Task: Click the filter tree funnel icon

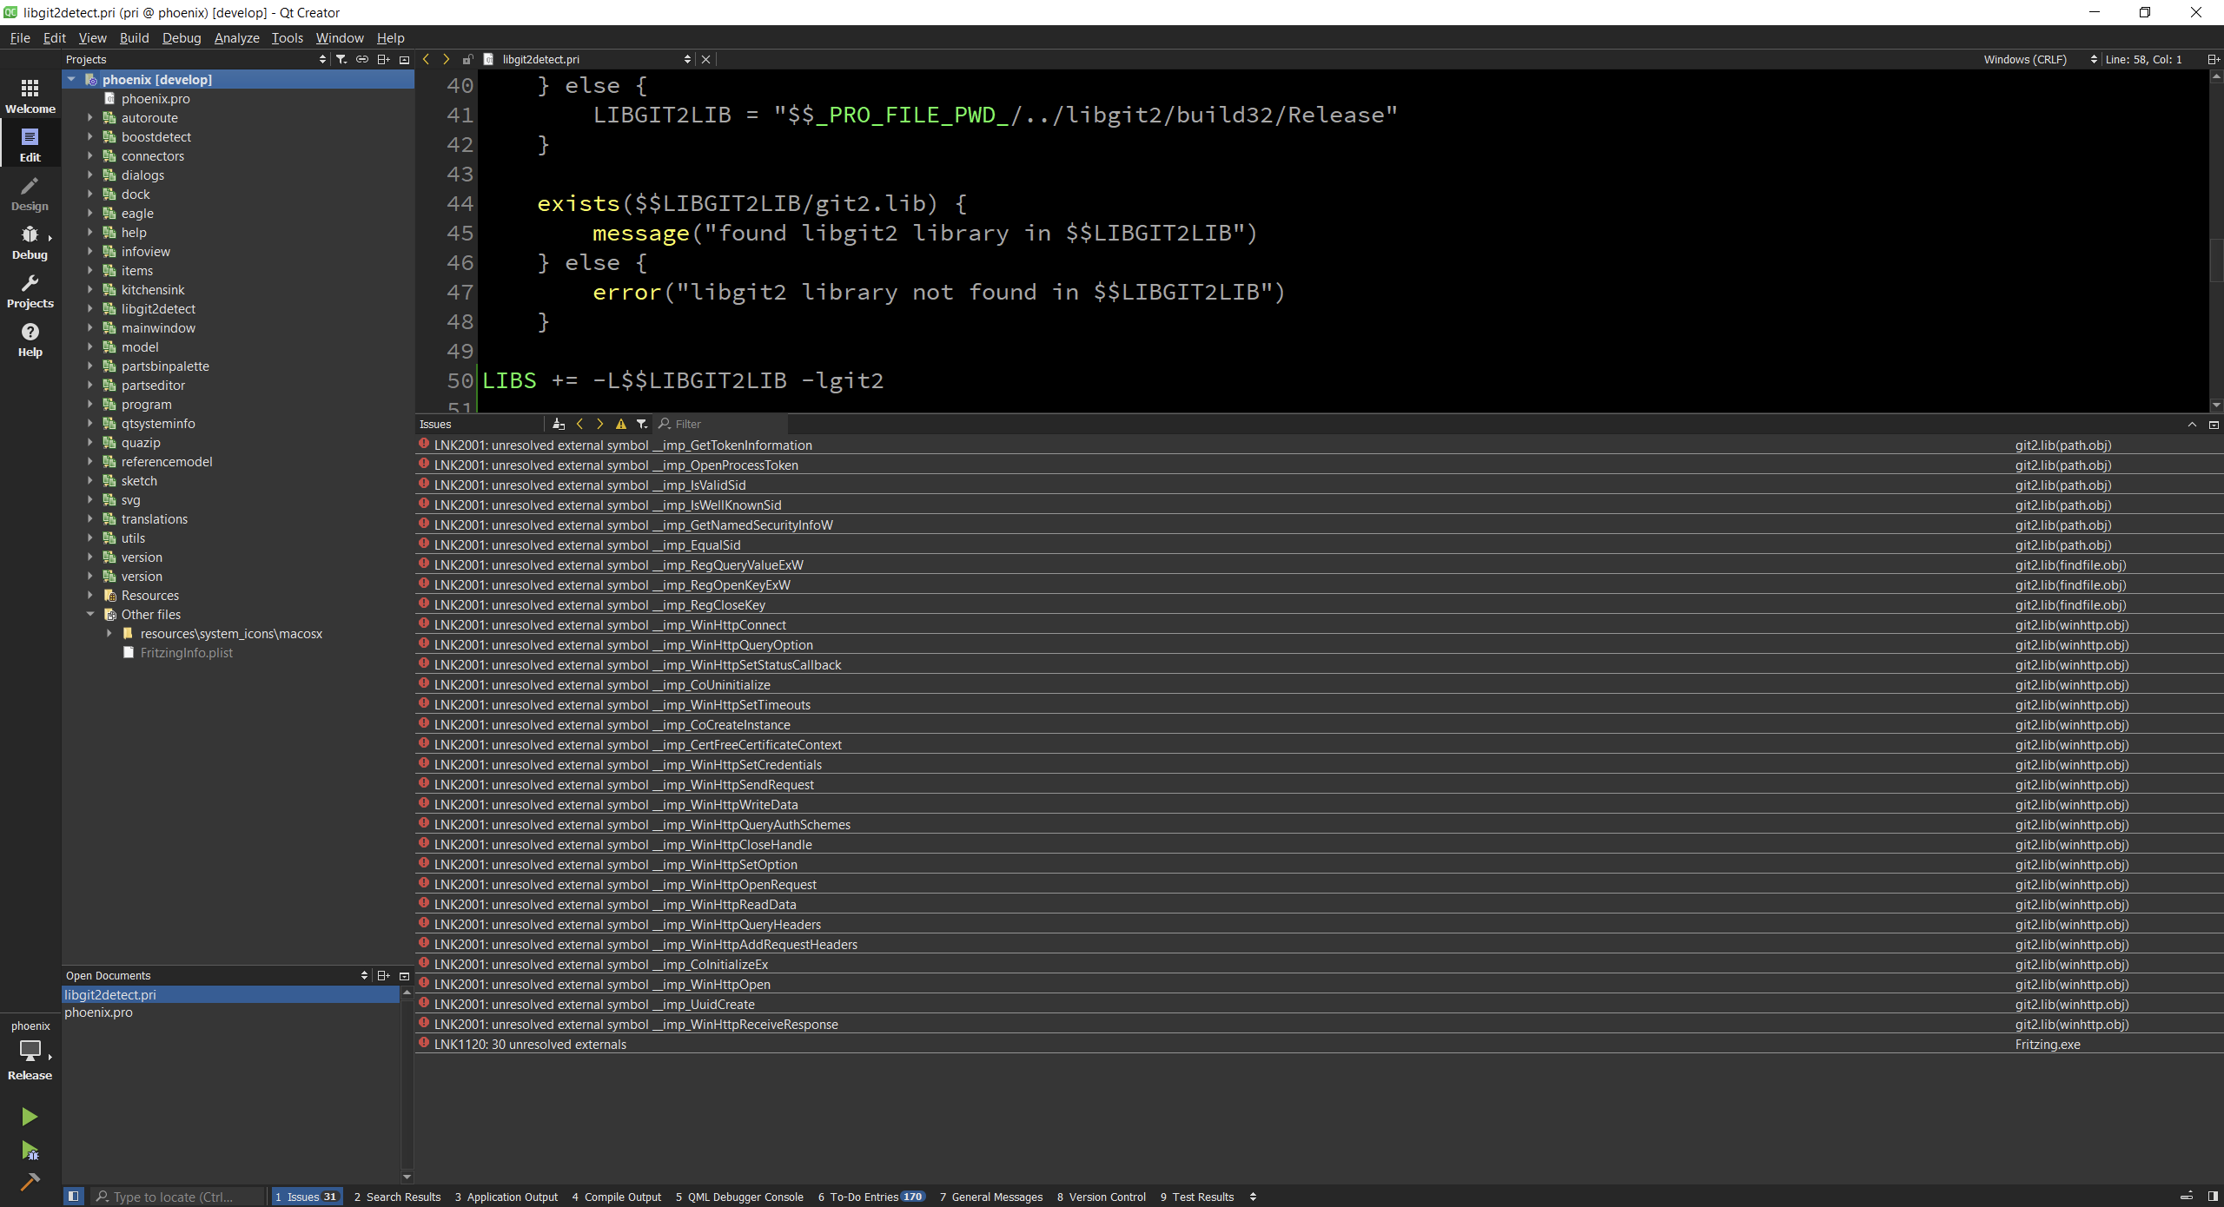Action: pyautogui.click(x=341, y=59)
